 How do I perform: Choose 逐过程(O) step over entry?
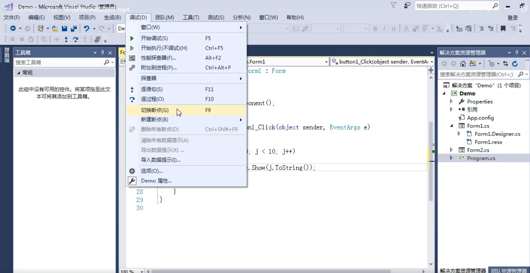[186, 99]
